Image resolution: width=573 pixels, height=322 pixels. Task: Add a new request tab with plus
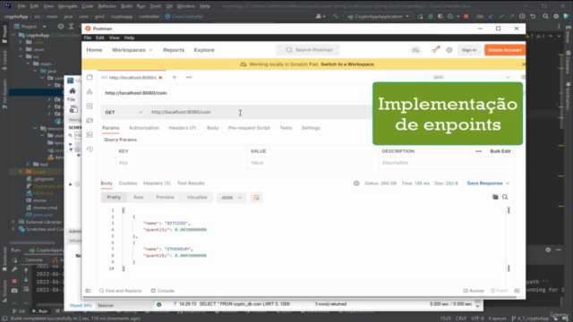(175, 78)
